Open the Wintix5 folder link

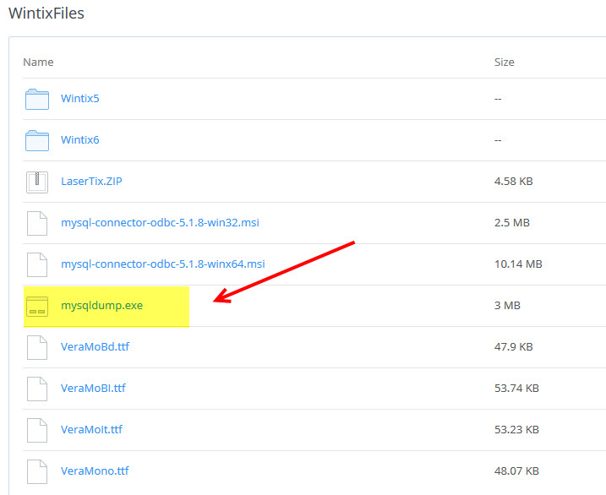pyautogui.click(x=80, y=99)
